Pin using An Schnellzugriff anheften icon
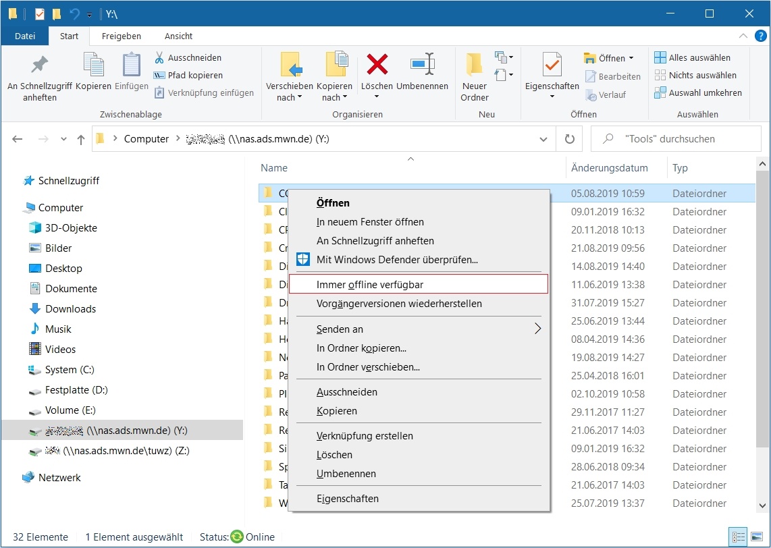771x548 pixels. click(40, 65)
